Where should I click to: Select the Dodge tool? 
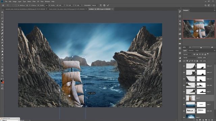(2, 54)
